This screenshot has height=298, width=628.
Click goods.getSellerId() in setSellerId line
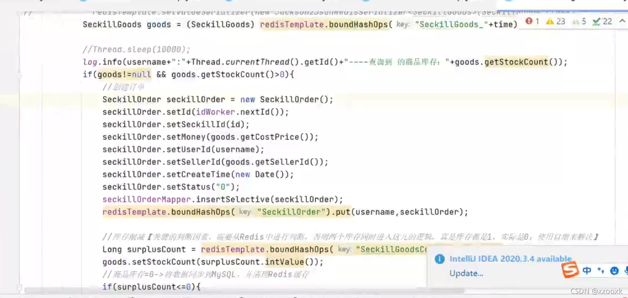pyautogui.click(x=272, y=162)
